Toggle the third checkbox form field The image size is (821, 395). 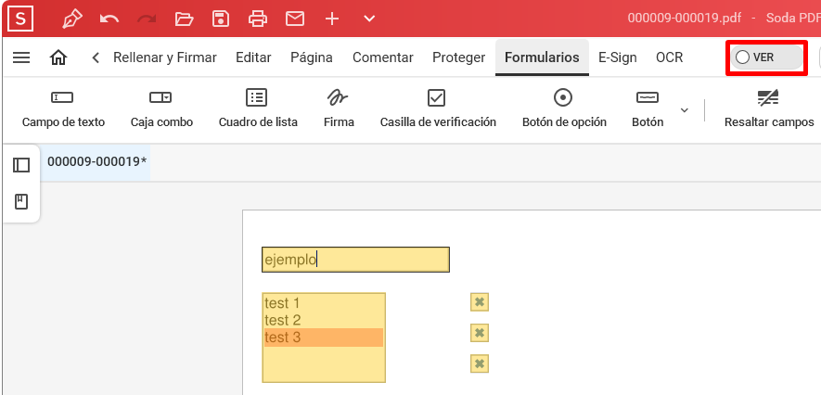coord(480,363)
